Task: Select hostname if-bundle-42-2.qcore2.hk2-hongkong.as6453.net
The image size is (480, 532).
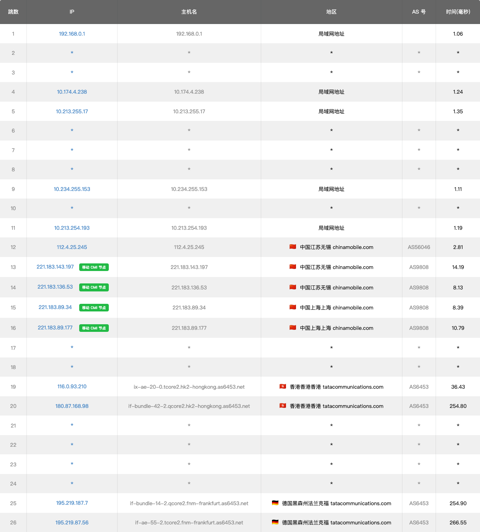Action: tap(189, 406)
